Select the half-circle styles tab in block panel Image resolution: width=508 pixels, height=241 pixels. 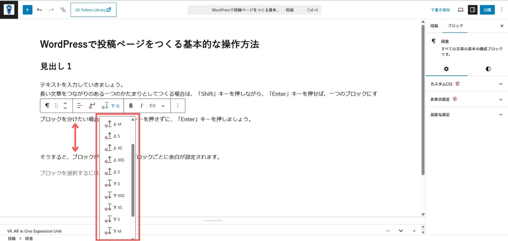[x=488, y=68]
